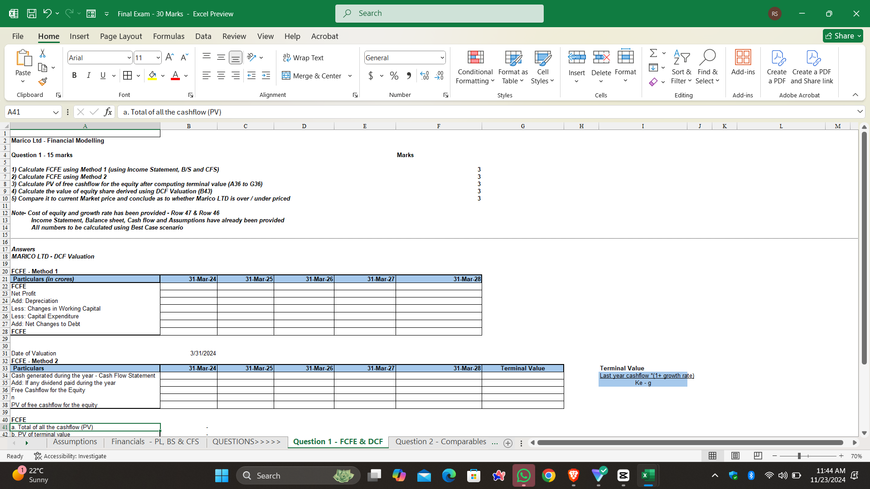The width and height of the screenshot is (870, 489).
Task: Toggle Wrap Text
Action: point(303,58)
